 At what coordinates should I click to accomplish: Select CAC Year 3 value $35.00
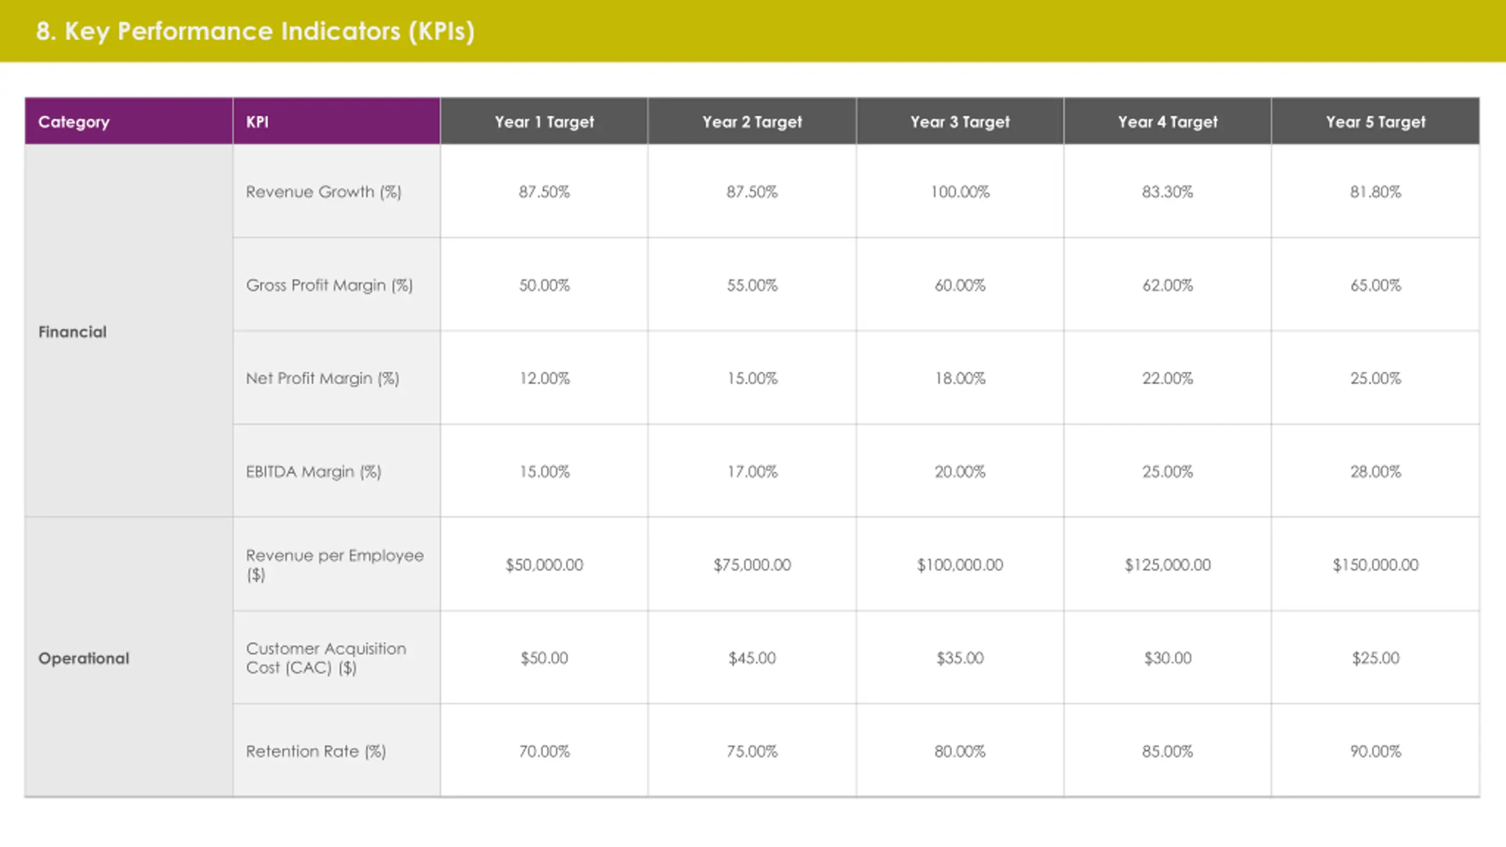tap(960, 658)
